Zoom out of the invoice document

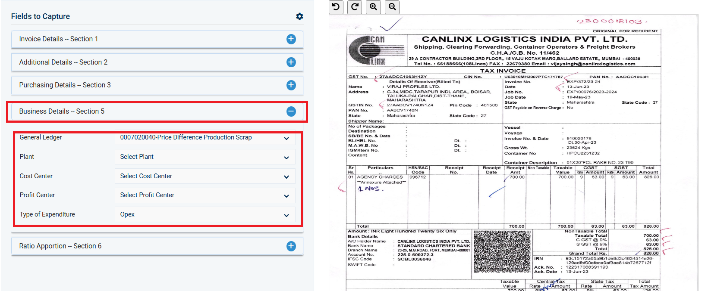pyautogui.click(x=392, y=7)
